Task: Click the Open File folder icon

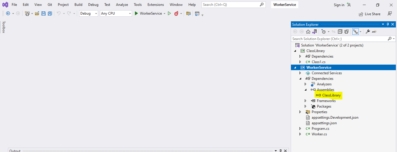Action: [x=37, y=13]
